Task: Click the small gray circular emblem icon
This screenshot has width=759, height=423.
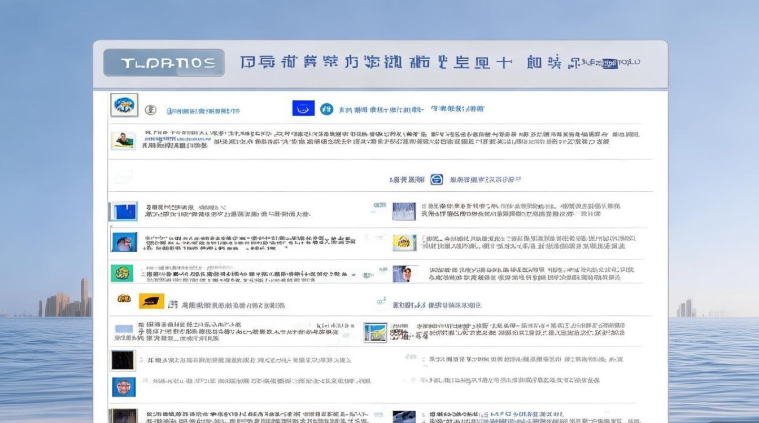Action: point(150,109)
